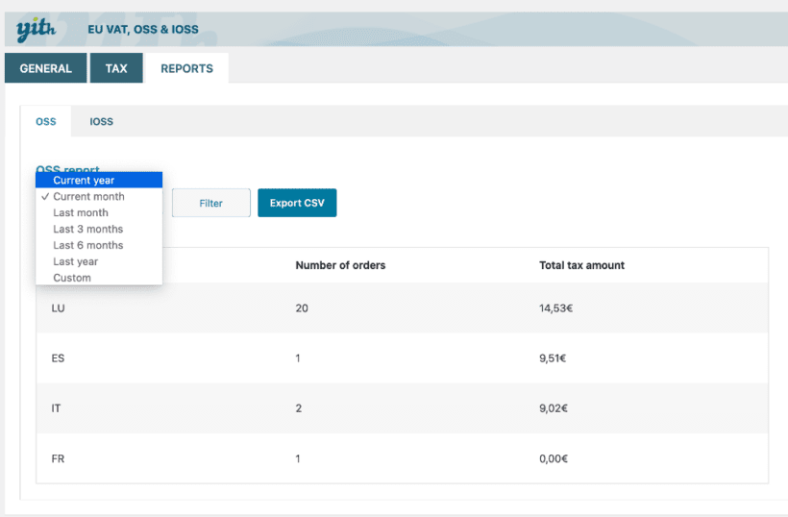Click the 9,02€ tax amount
788x517 pixels.
(x=554, y=408)
